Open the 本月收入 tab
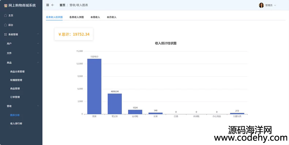The width and height of the screenshot is (289, 145). (112, 17)
